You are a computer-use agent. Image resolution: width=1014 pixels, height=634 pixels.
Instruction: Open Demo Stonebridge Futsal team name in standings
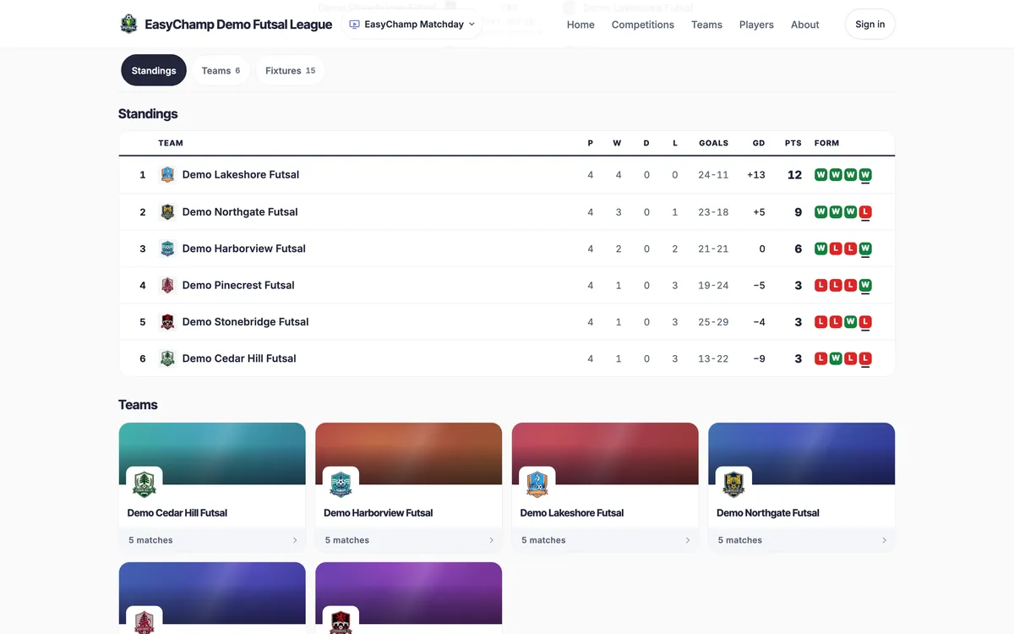pos(246,322)
